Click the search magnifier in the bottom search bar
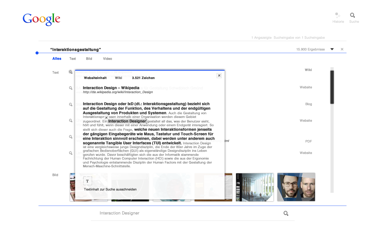The height and width of the screenshot is (240, 385). pyautogui.click(x=286, y=213)
